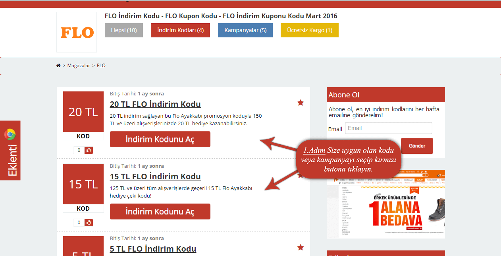Click the Chrome icon on Eklenti tab

[x=10, y=135]
